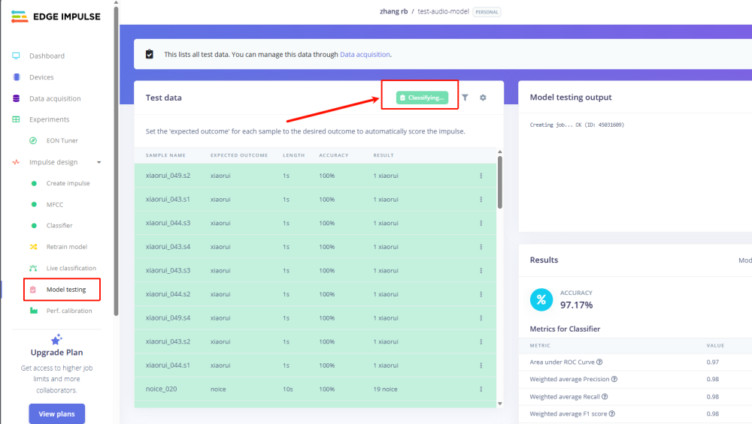Follow the Data acquisition link in banner
The width and height of the screenshot is (752, 424).
(365, 55)
